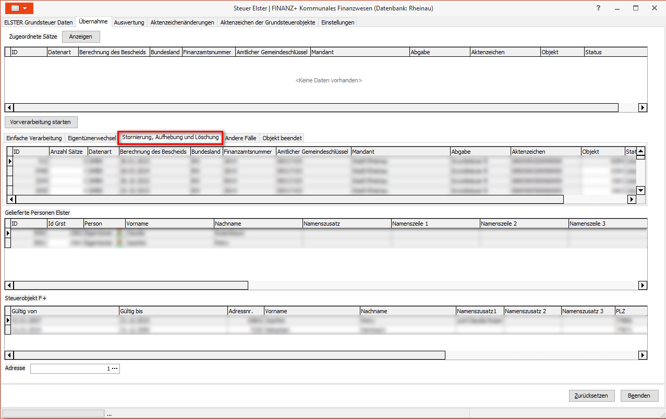Screen dimensions: 666x419
Task: Click Abgabe header in Zugeordnete Sätze table
Action: (x=440, y=52)
